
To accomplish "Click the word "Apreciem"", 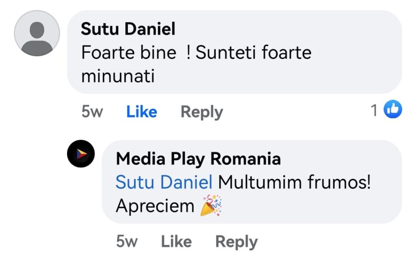I will point(155,206).
